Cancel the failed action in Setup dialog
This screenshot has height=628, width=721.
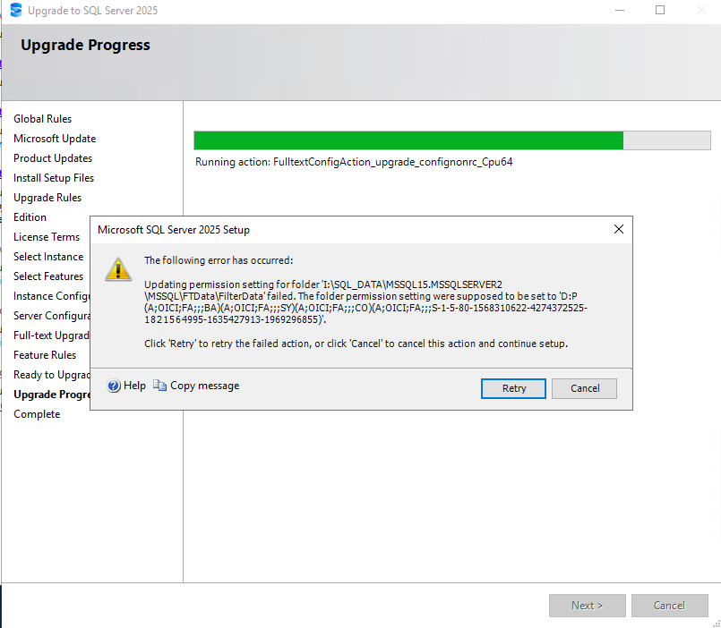(x=584, y=388)
